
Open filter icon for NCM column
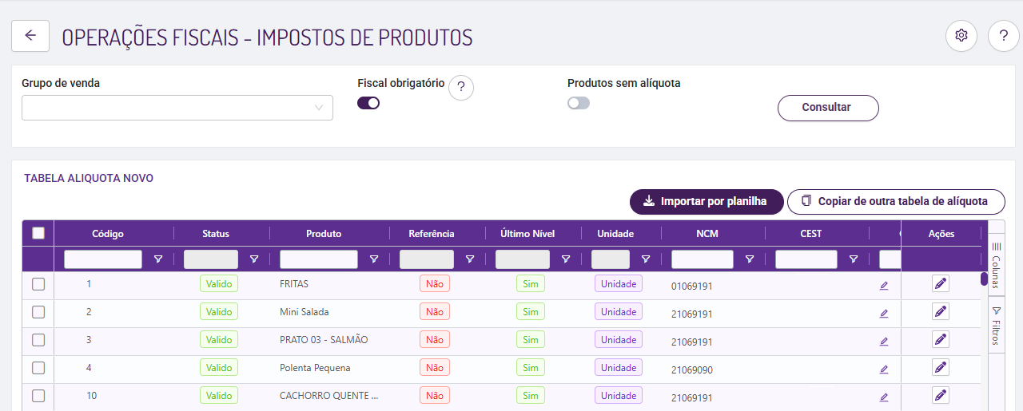(x=750, y=259)
